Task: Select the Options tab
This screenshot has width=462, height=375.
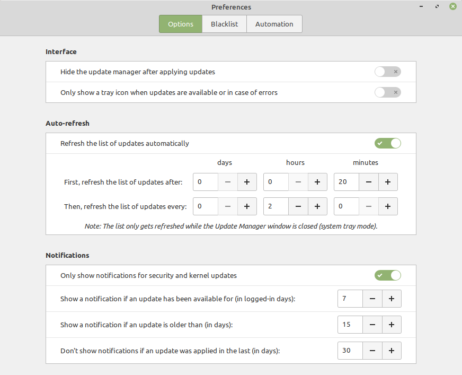Action: point(181,24)
